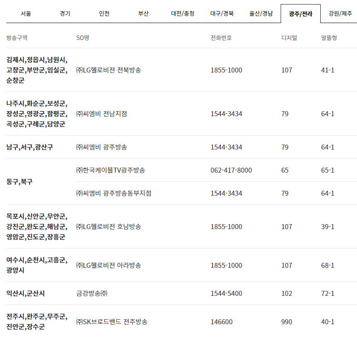Image resolution: width=357 pixels, height=337 pixels.
Task: Select ㈜한국케이블TV광주방송 SO name
Action: 111,170
